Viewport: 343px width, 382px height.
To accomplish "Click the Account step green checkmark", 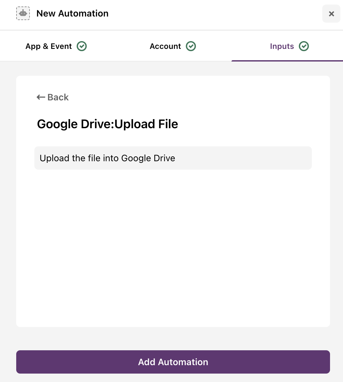I will tap(191, 46).
